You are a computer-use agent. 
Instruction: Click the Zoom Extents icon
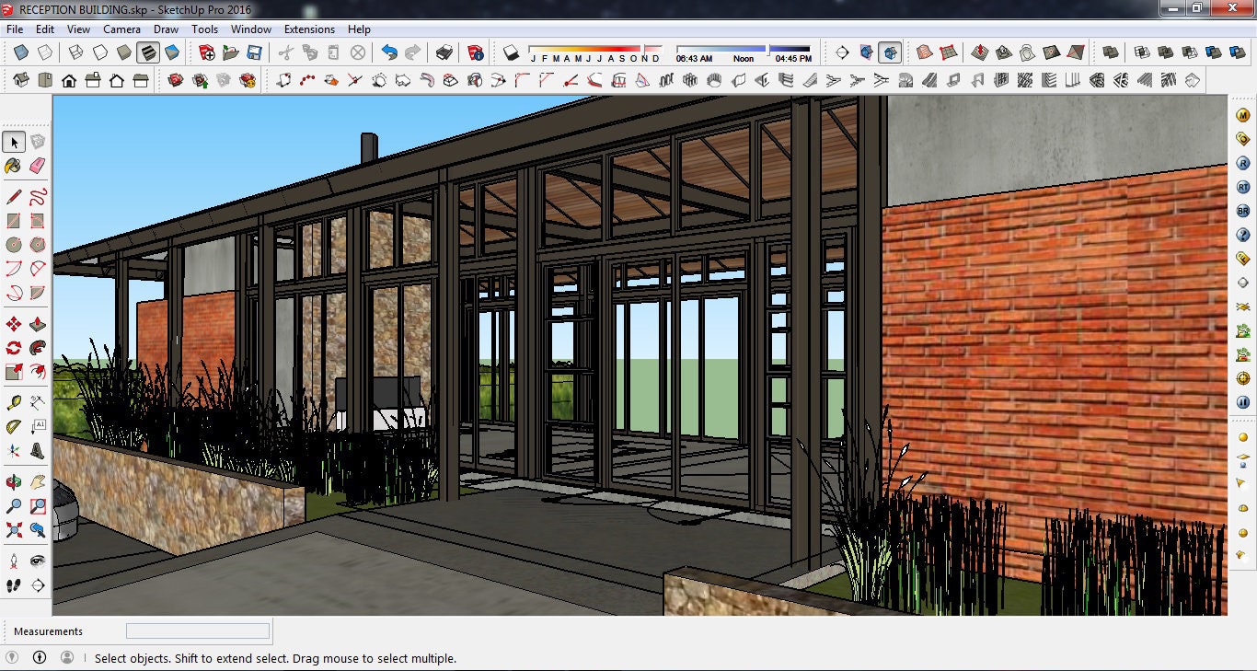[x=13, y=530]
